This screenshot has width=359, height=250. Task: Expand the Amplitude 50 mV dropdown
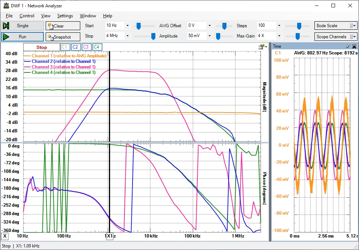210,36
